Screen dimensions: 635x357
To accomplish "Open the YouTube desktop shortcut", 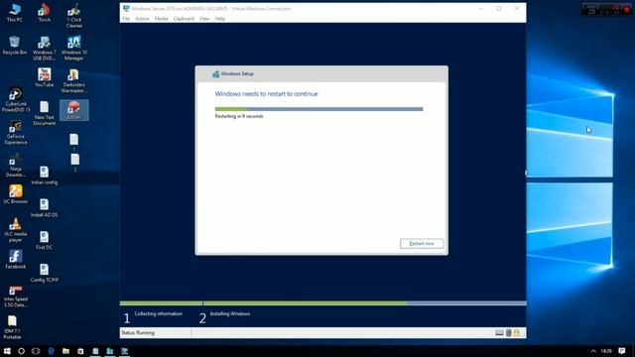I will point(44,77).
